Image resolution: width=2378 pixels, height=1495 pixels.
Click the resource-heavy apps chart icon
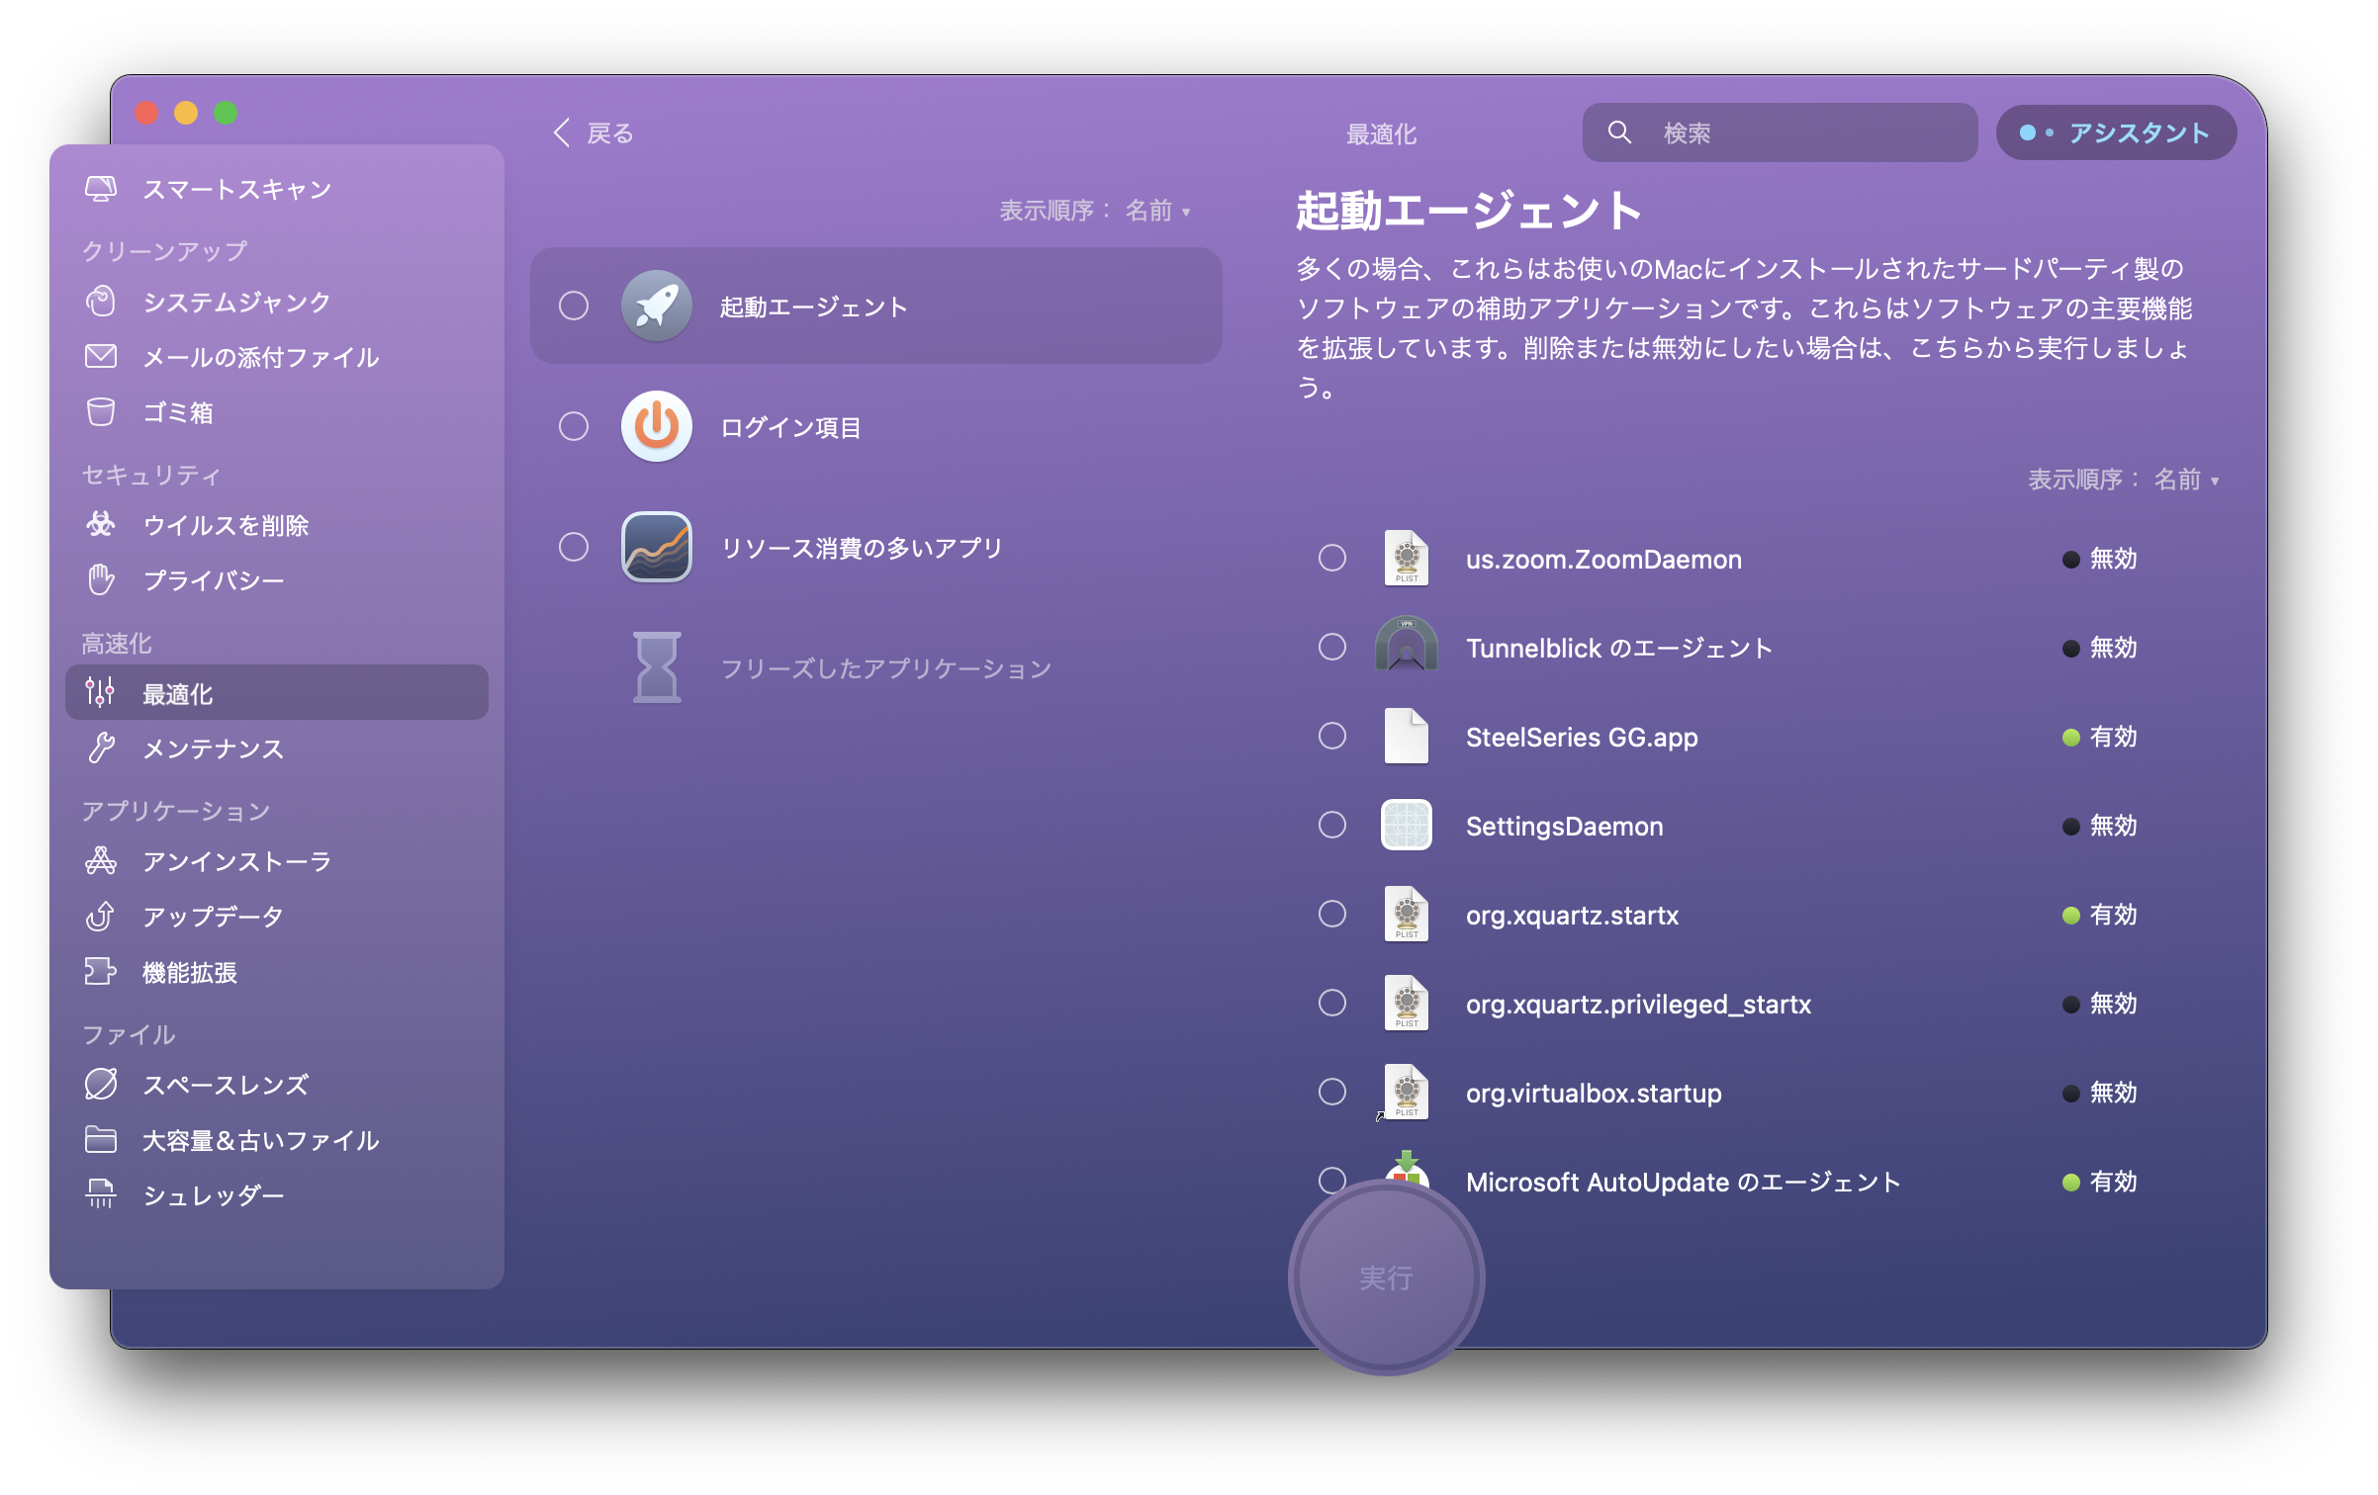pos(657,547)
